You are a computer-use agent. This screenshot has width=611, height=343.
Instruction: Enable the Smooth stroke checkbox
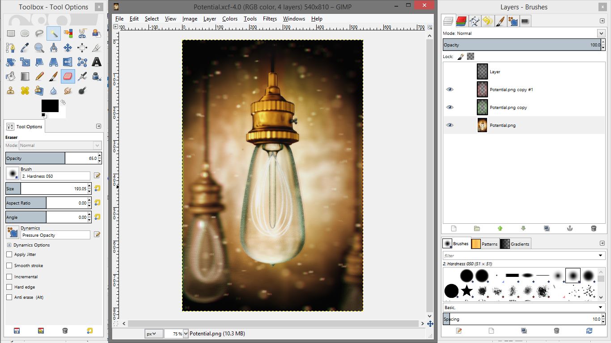pyautogui.click(x=9, y=265)
